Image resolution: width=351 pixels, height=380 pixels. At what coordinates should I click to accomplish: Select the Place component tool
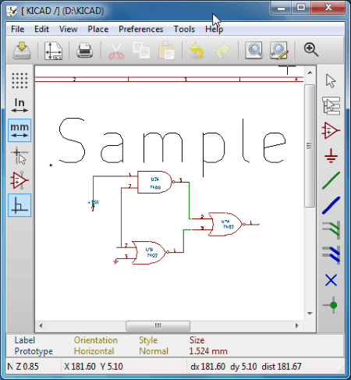331,130
